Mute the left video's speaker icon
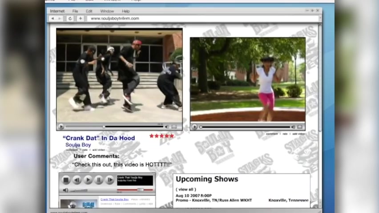The width and height of the screenshot is (379, 213). click(167, 126)
